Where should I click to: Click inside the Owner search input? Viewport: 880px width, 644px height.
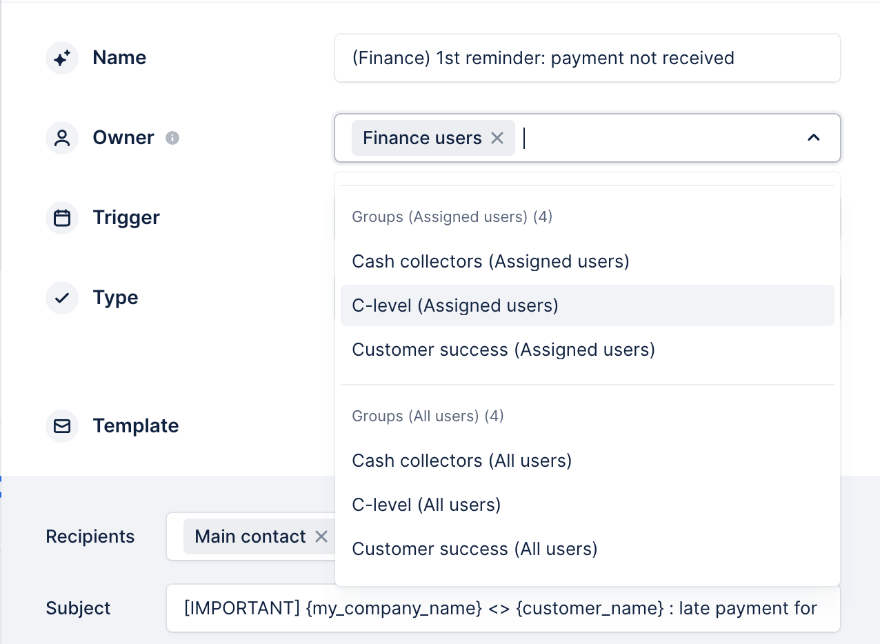(x=655, y=138)
